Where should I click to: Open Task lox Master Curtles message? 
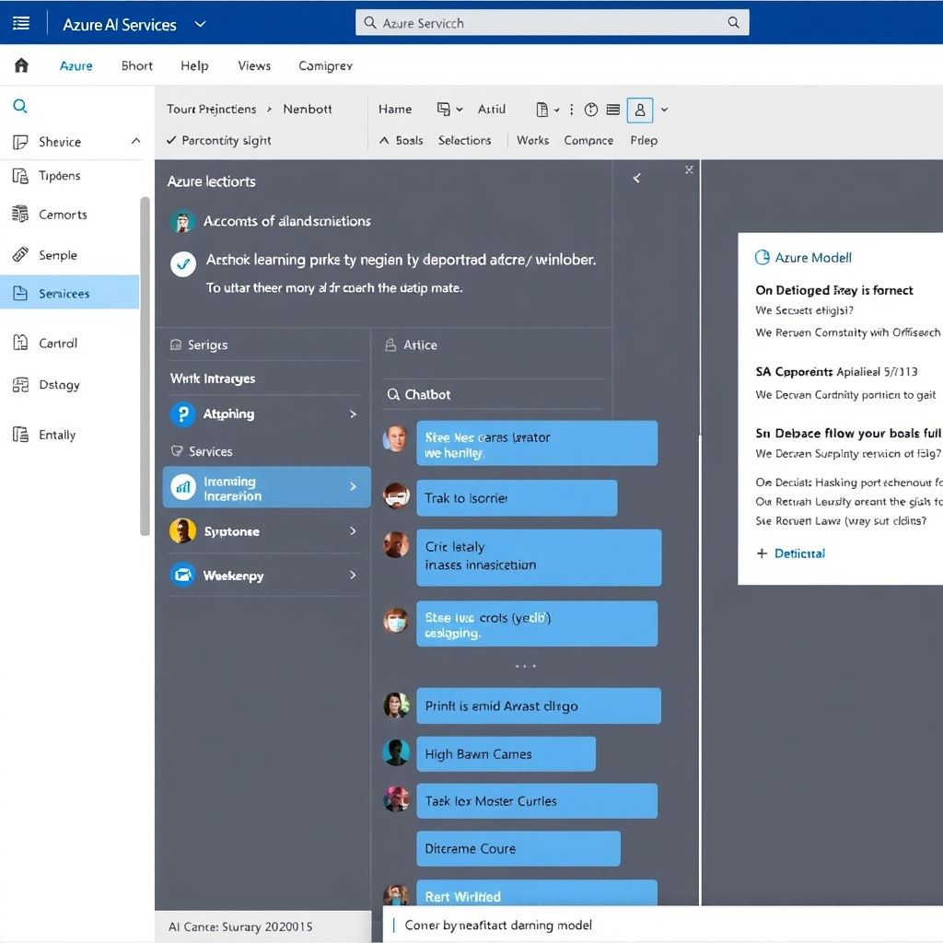tap(537, 800)
